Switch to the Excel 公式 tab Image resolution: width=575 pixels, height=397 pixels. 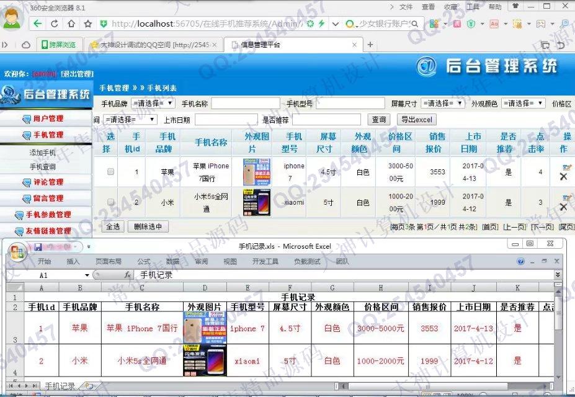pyautogui.click(x=144, y=261)
